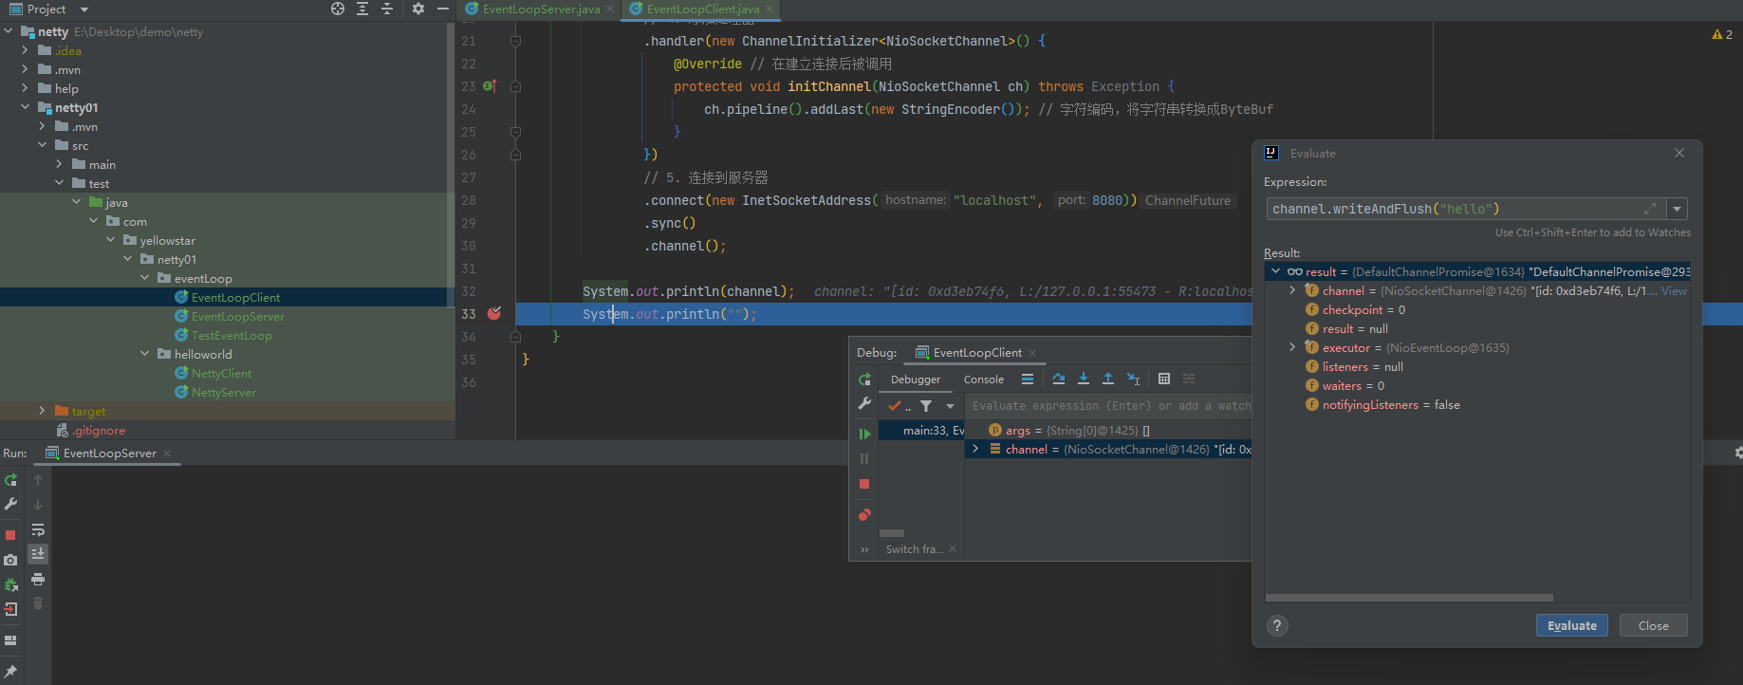Collapse the helloworld package
Viewport: 1743px width, 685px height.
[x=144, y=354]
